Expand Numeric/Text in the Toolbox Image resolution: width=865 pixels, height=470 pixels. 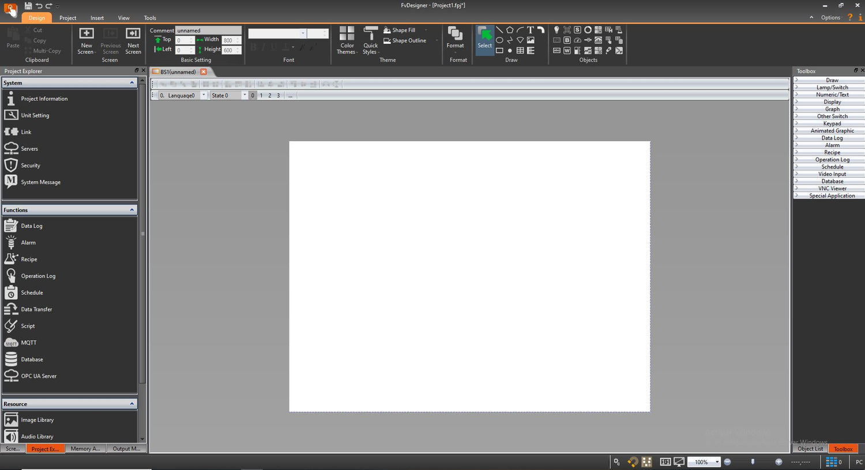coord(829,95)
